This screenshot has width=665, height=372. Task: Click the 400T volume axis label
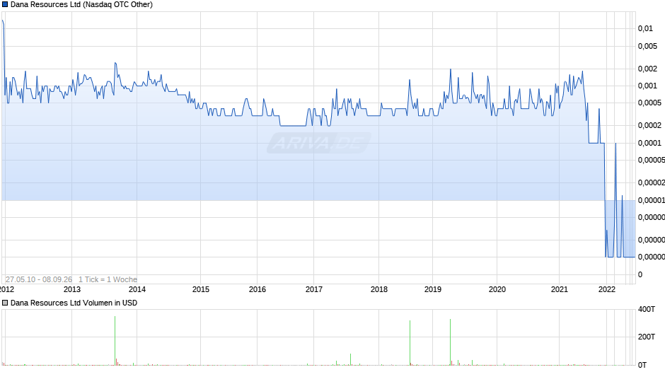pyautogui.click(x=647, y=309)
